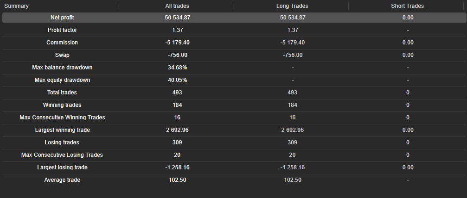Select the Max balance drawdown row
The height and width of the screenshot is (198, 467).
[x=62, y=68]
